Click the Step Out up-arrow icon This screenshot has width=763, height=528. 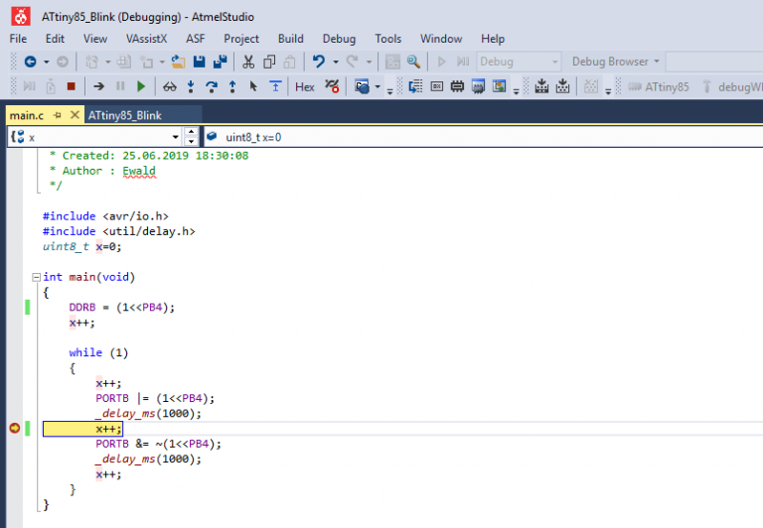coord(232,86)
